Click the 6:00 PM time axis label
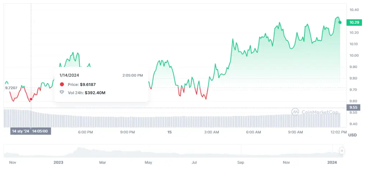The image size is (367, 169). (x=85, y=132)
